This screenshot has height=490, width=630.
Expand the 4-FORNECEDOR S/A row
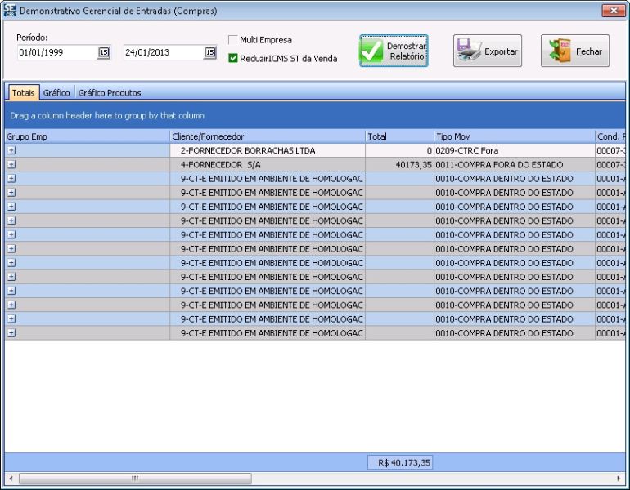[11, 165]
